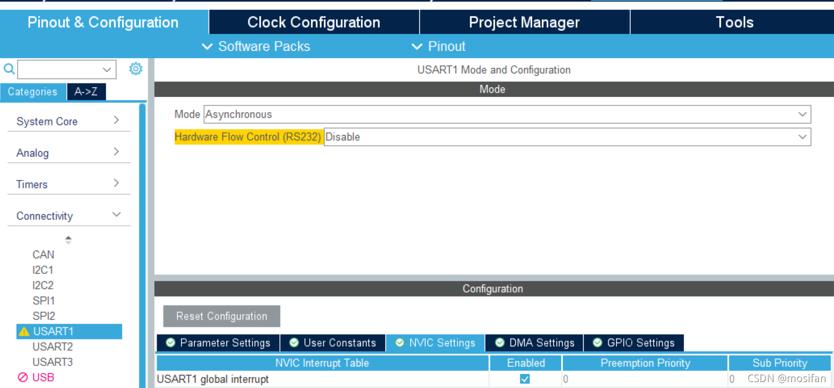Select the A->Z view tab

pyautogui.click(x=86, y=91)
